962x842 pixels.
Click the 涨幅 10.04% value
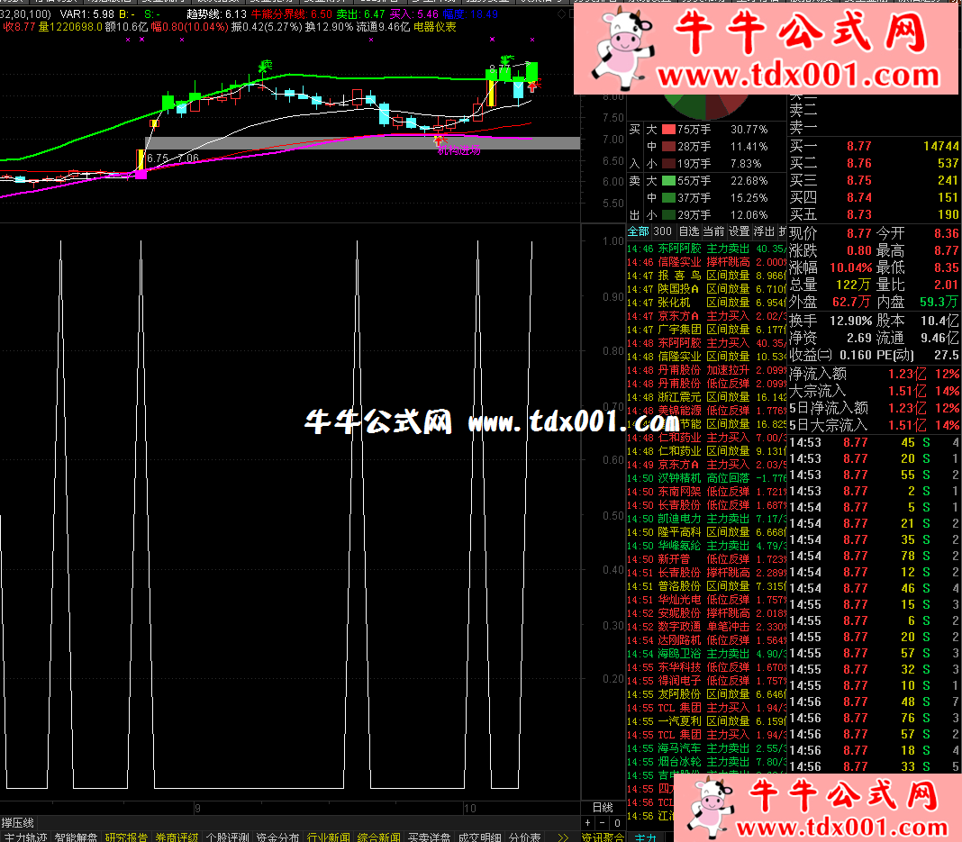click(x=850, y=268)
